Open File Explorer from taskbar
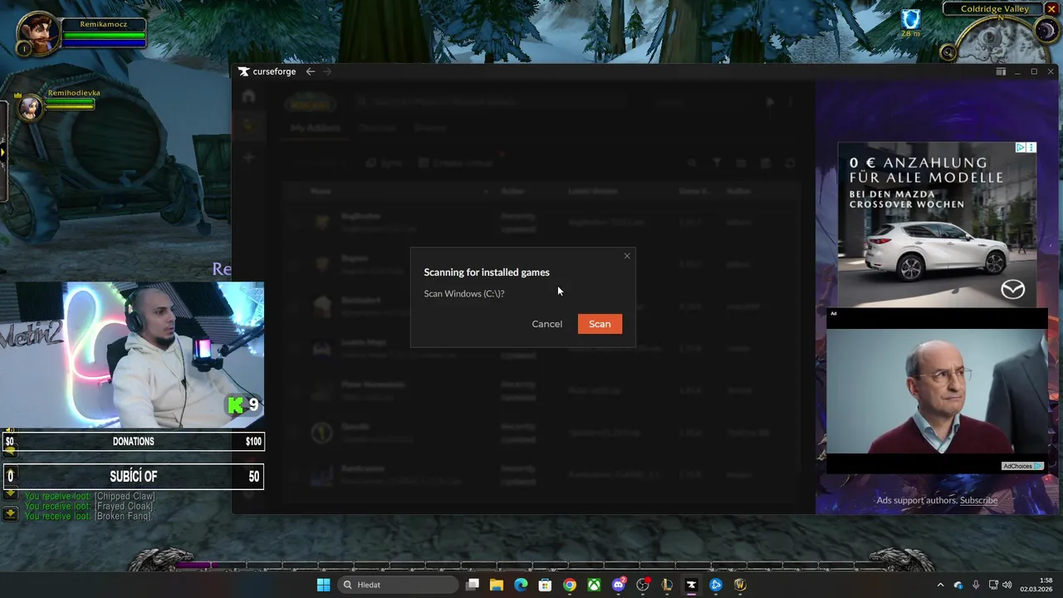The height and width of the screenshot is (598, 1063). click(496, 585)
